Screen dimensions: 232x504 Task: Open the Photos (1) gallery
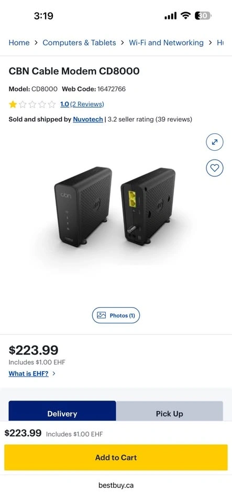coord(116,316)
